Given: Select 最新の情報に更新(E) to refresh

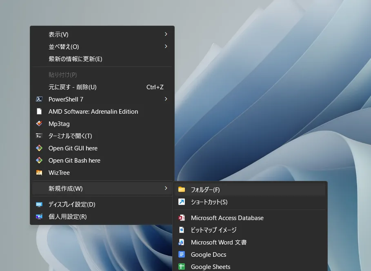Looking at the screenshot, I should tap(76, 59).
